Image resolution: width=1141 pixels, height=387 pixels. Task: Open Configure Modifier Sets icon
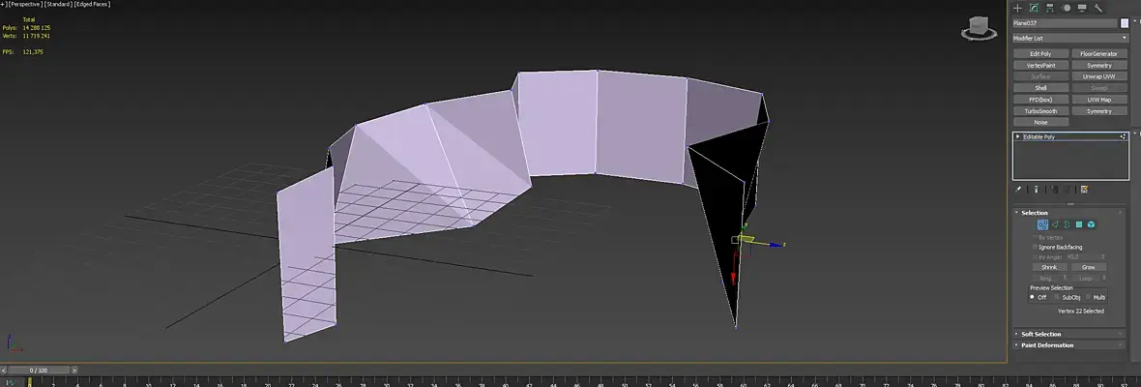tap(1084, 189)
